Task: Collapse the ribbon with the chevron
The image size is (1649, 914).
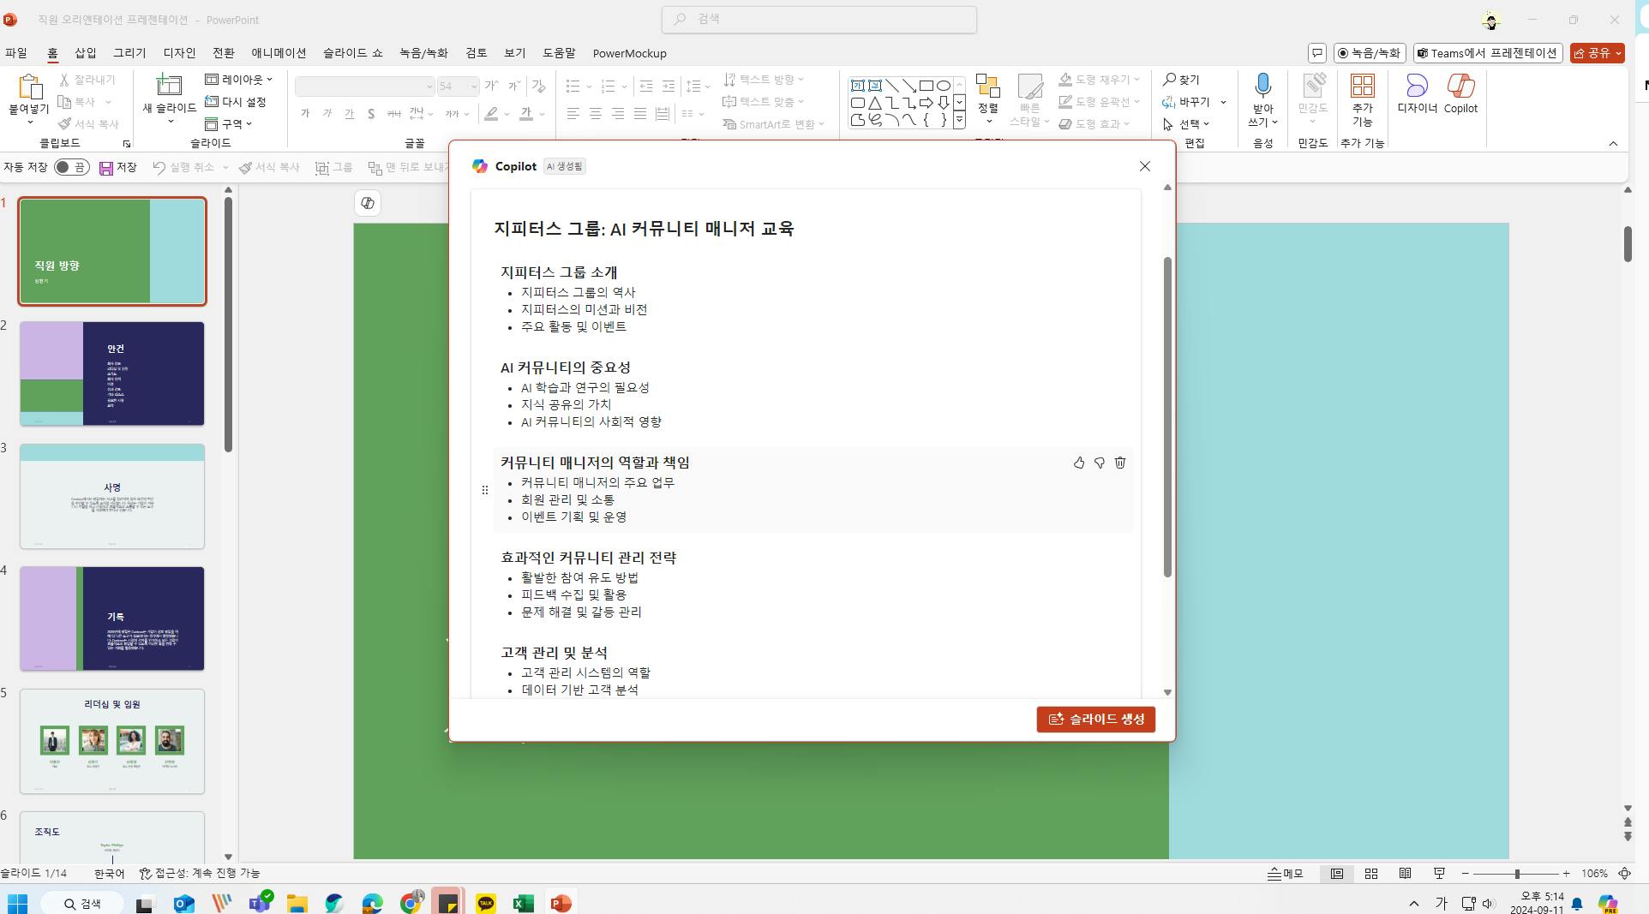Action: pos(1613,144)
